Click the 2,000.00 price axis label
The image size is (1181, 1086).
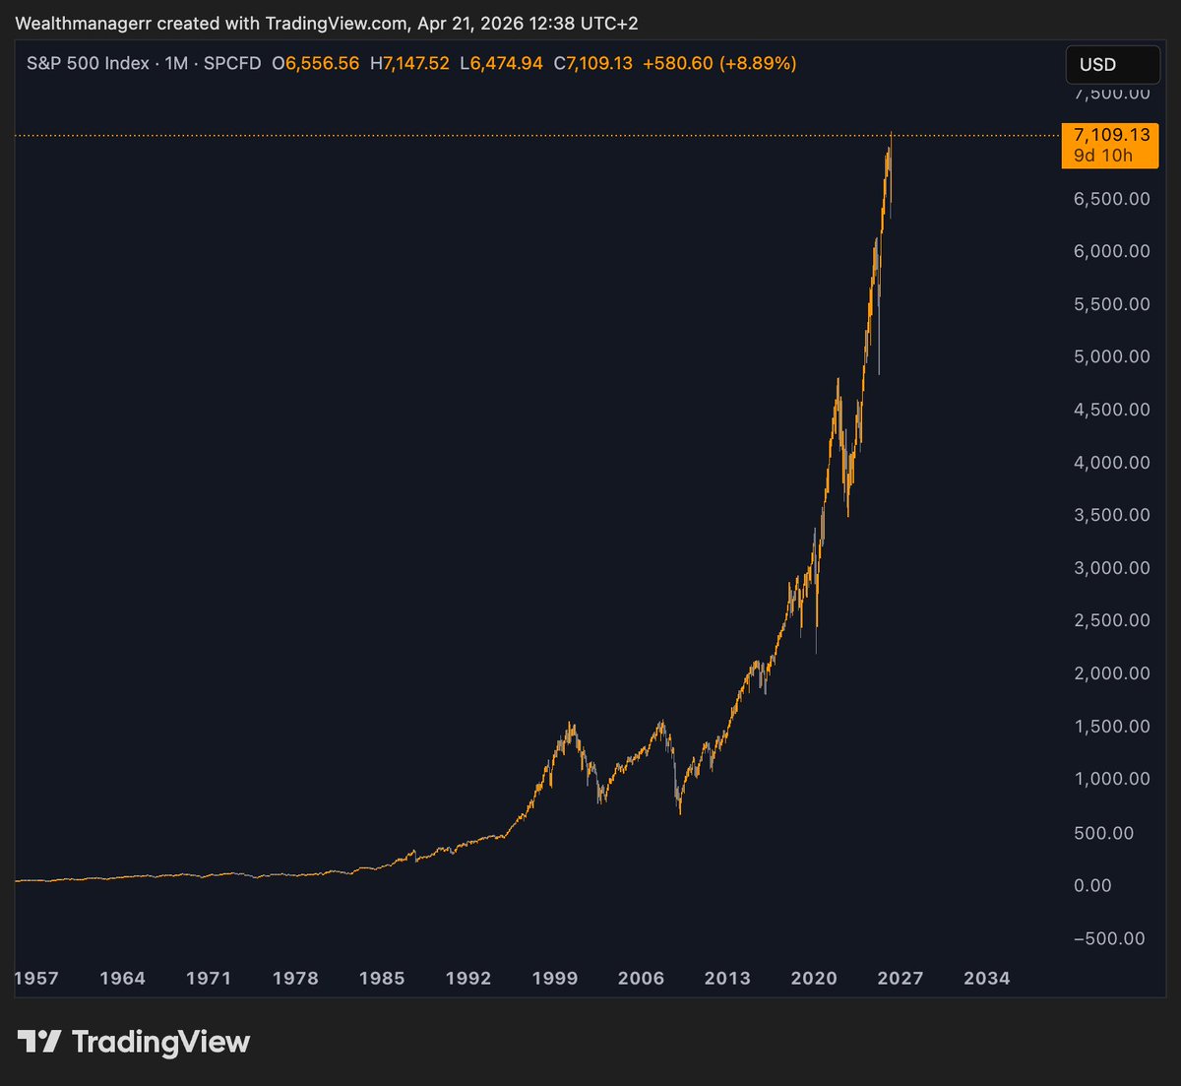[1111, 673]
